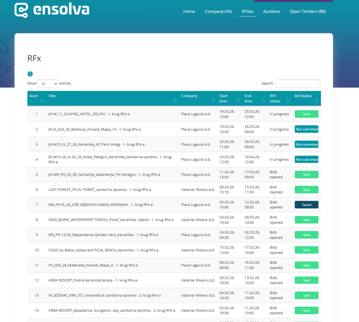The width and height of the screenshot is (359, 322).
Task: Click RFX Status column sort icon
Action: point(288,101)
